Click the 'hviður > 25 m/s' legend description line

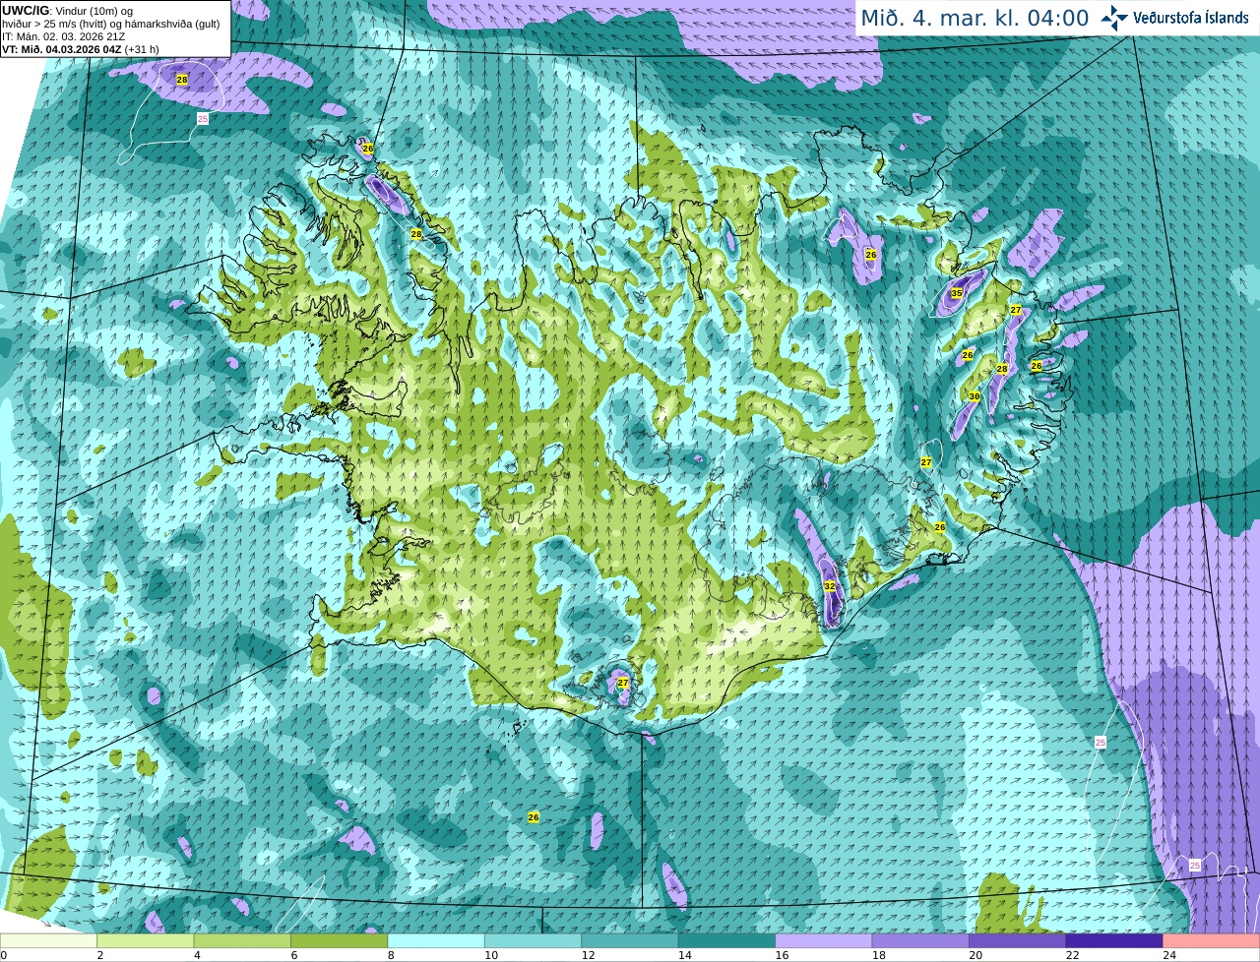point(110,24)
